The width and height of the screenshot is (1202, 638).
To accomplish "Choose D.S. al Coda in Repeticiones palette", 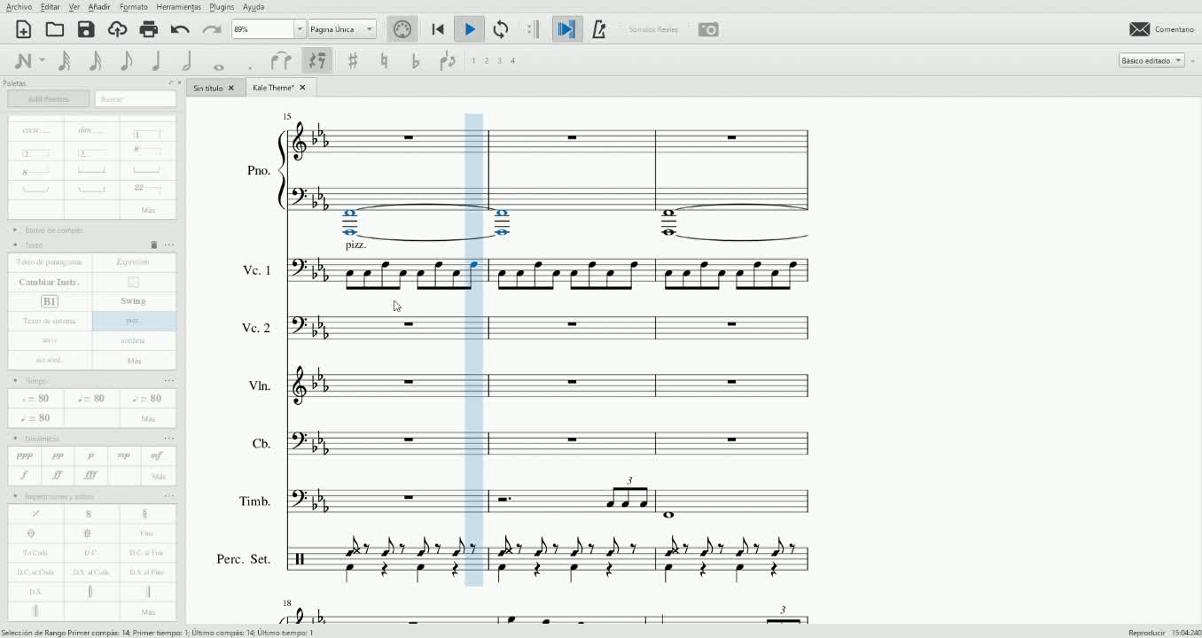I will [x=90, y=572].
